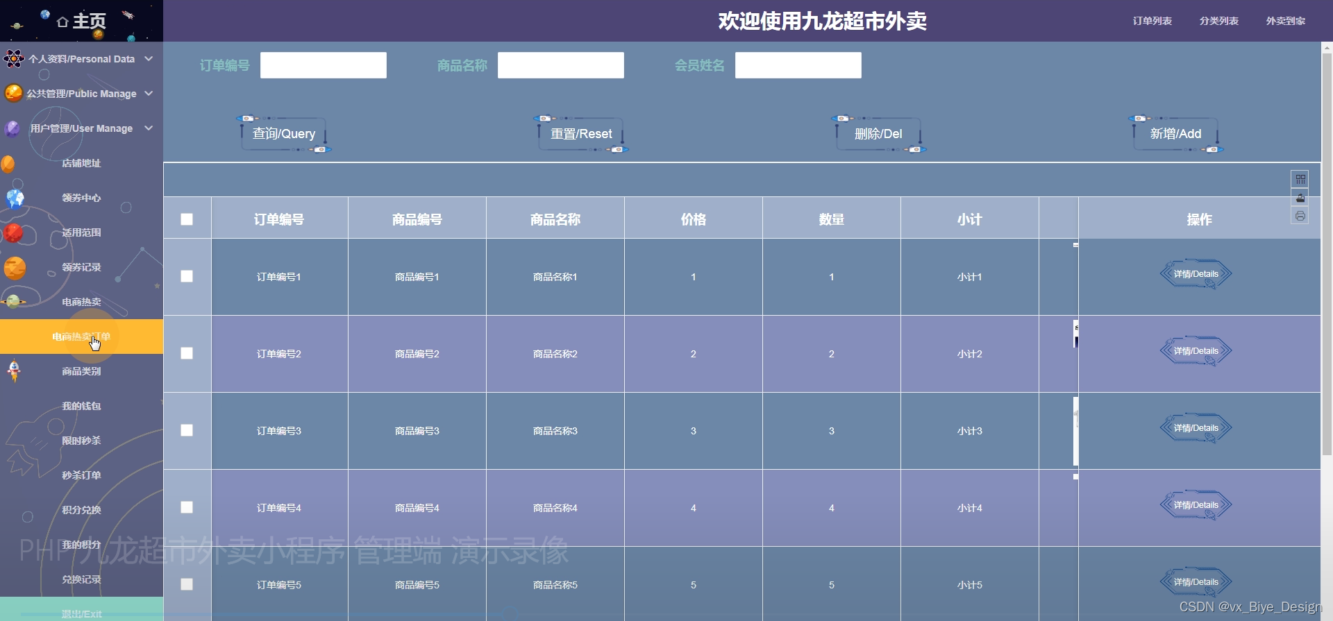This screenshot has width=1333, height=621.
Task: Click the 价格 column header
Action: [694, 219]
